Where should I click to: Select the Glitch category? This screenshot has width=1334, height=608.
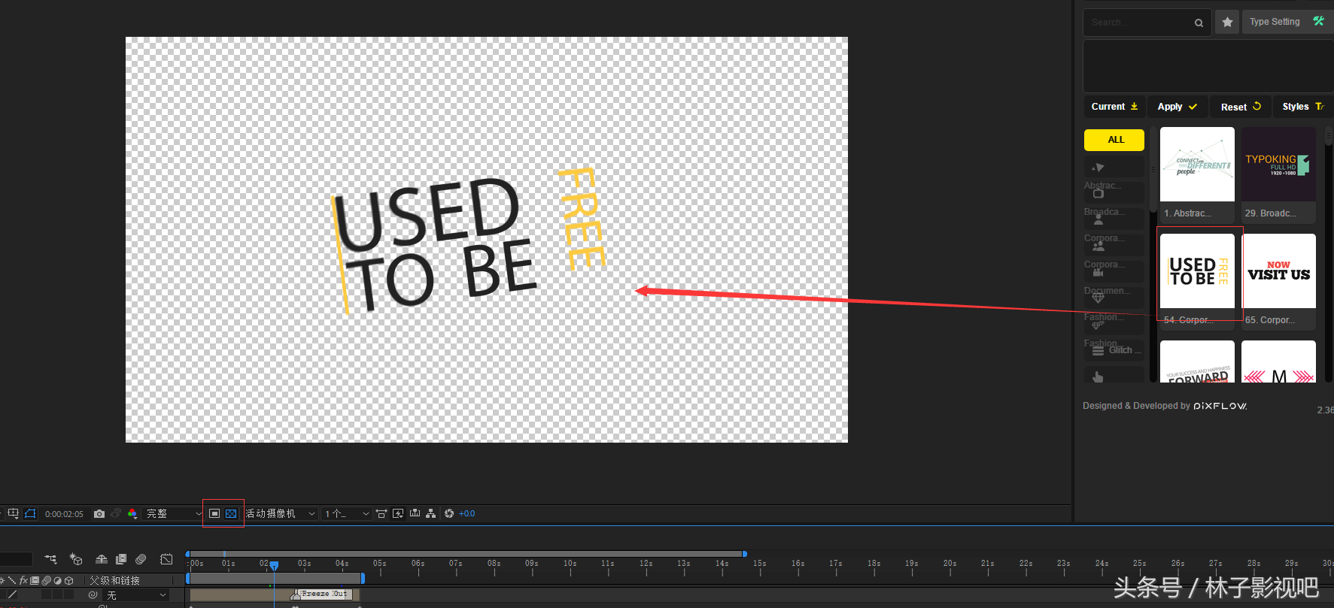[x=1114, y=350]
